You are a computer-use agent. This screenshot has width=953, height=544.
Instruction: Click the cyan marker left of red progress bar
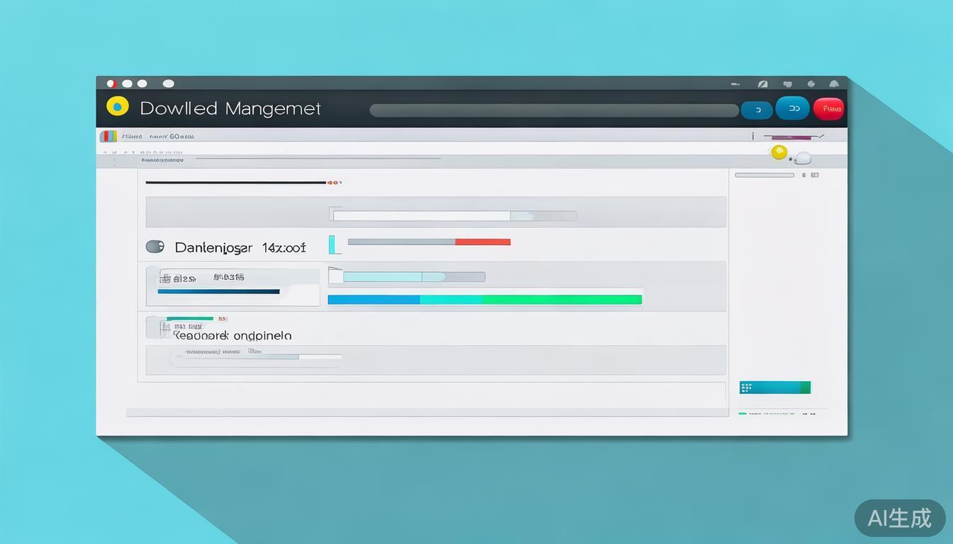point(333,244)
